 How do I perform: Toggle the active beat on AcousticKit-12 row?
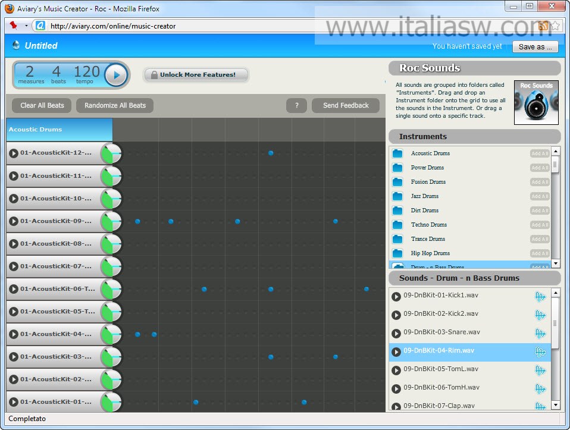point(271,153)
